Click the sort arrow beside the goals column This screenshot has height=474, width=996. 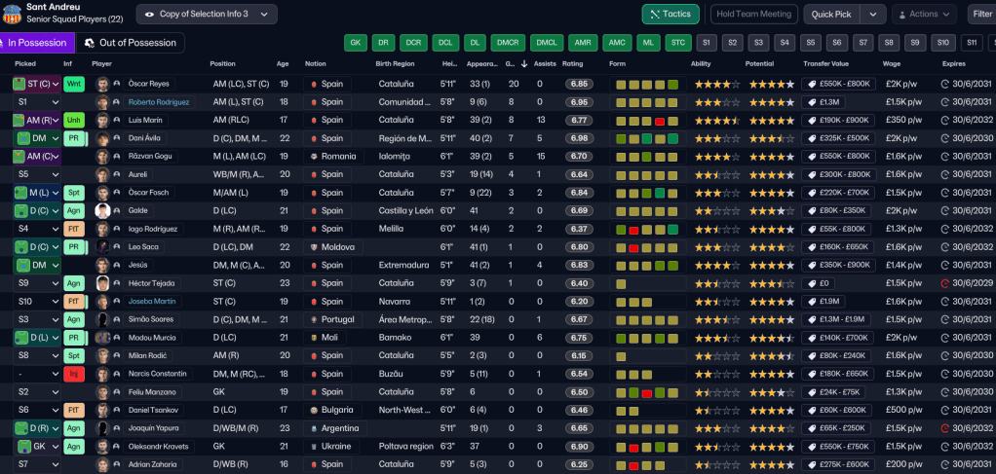(x=523, y=64)
